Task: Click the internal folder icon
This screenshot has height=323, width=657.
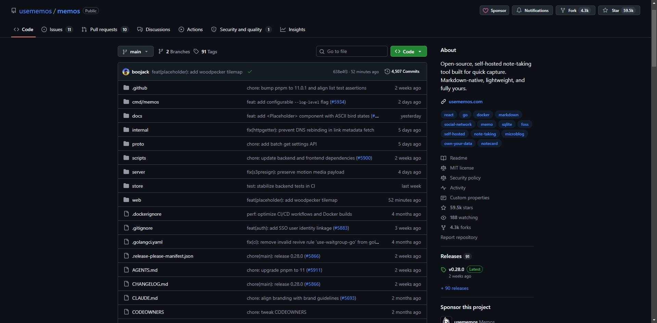Action: point(126,130)
